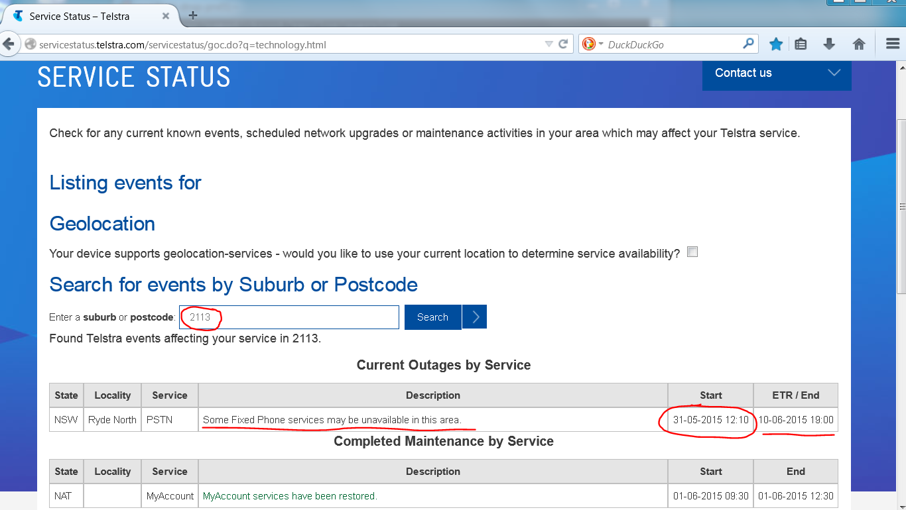Click the PSTN service cell
Viewport: 906px width, 510px height.
pyautogui.click(x=170, y=420)
